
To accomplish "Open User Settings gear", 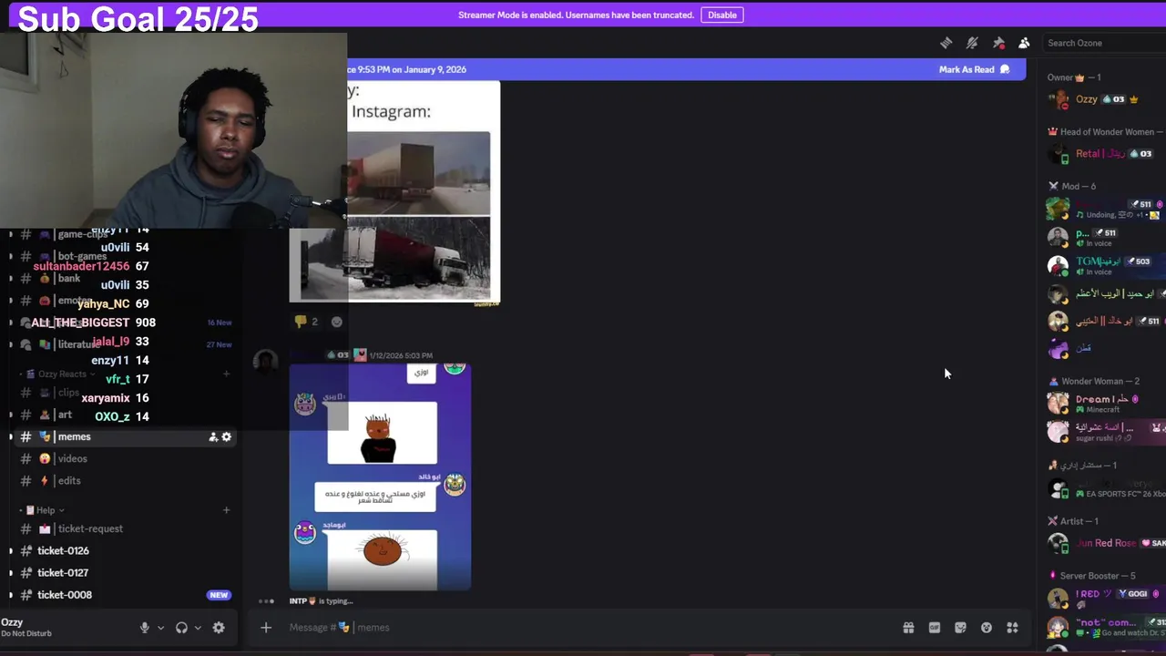I will (219, 628).
